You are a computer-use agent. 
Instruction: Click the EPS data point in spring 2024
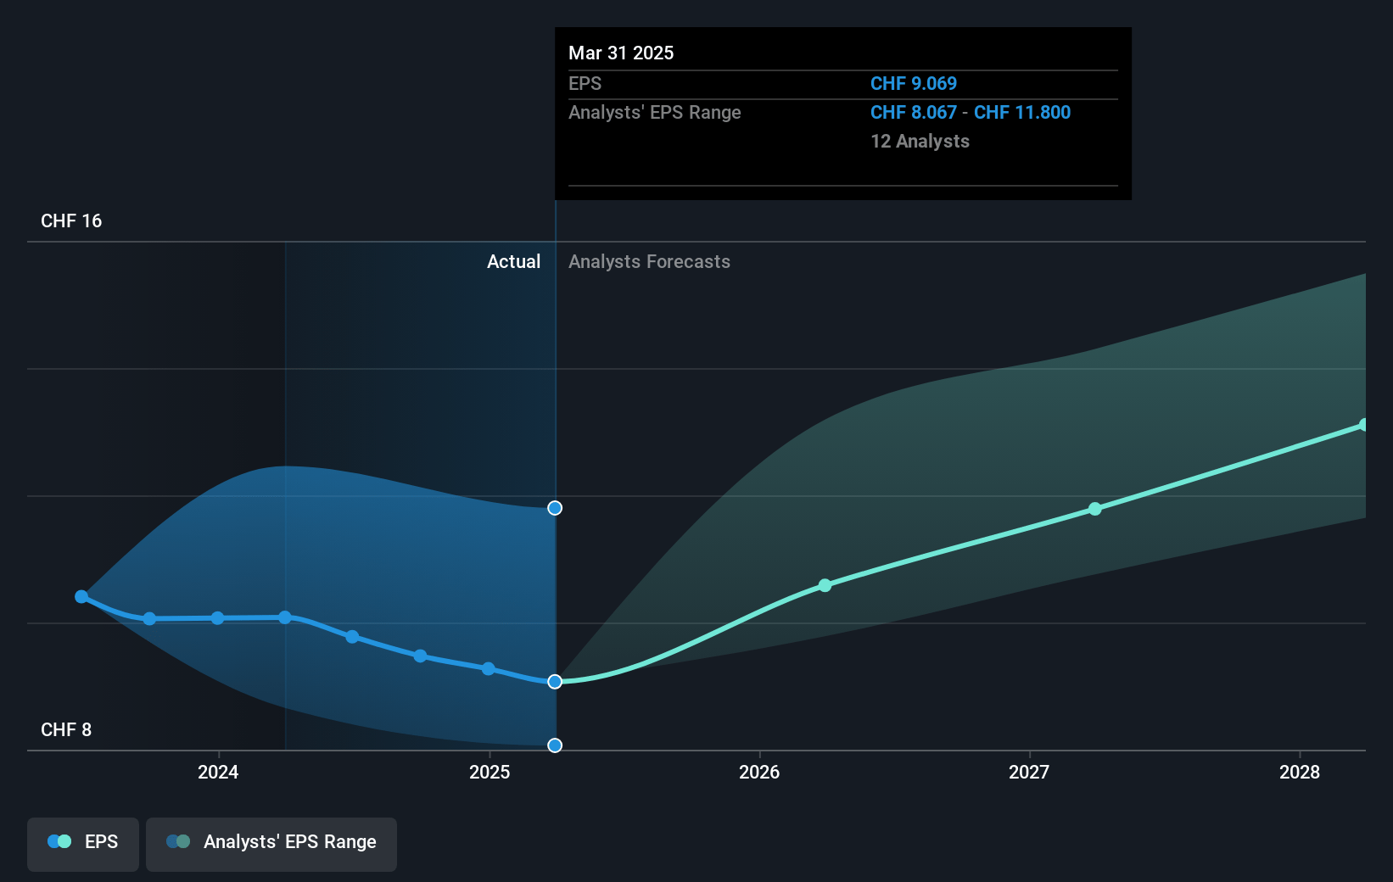pyautogui.click(x=285, y=617)
